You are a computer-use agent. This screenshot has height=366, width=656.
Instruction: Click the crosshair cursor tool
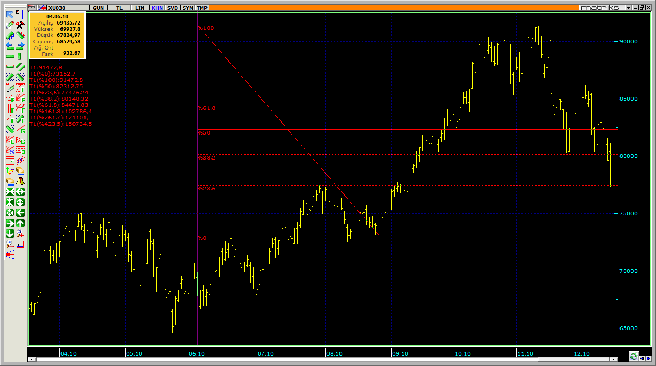(x=20, y=14)
